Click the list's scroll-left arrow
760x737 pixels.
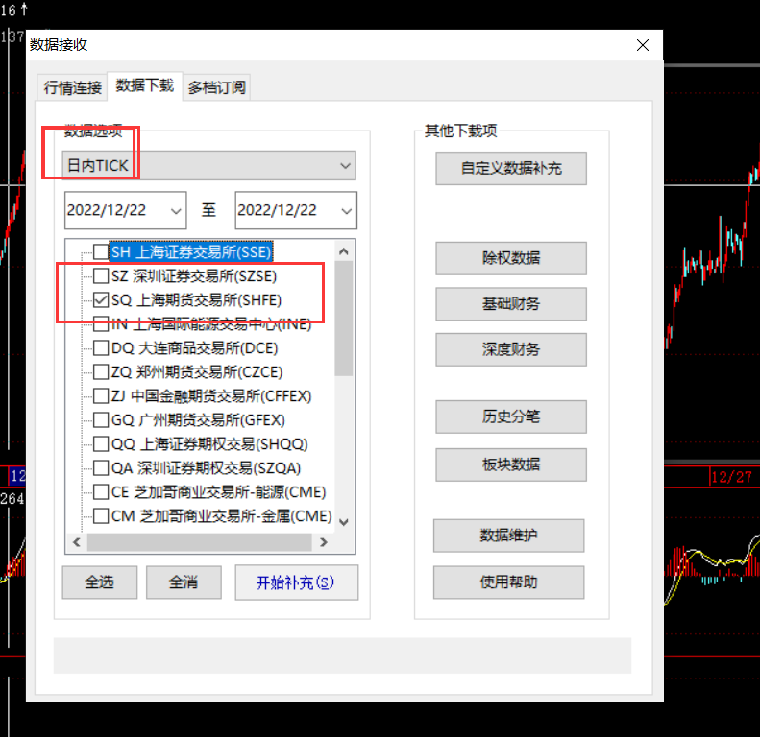pos(77,542)
